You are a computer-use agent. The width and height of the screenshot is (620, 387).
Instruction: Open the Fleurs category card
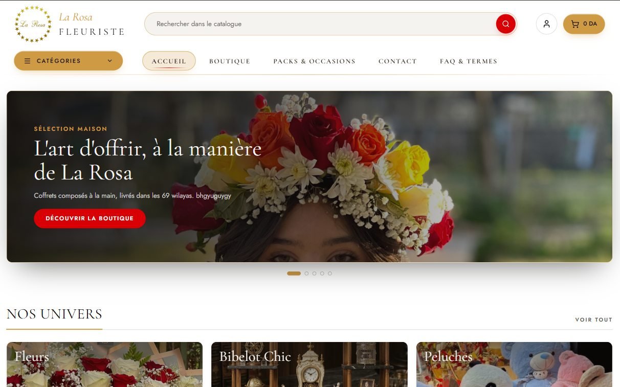click(x=104, y=365)
